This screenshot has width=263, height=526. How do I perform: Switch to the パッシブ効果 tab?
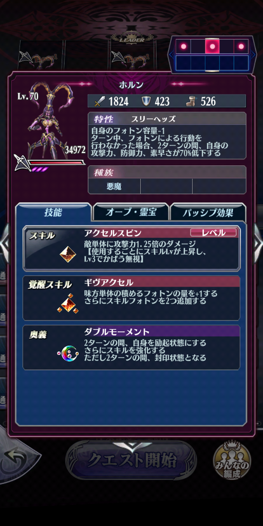[208, 213]
